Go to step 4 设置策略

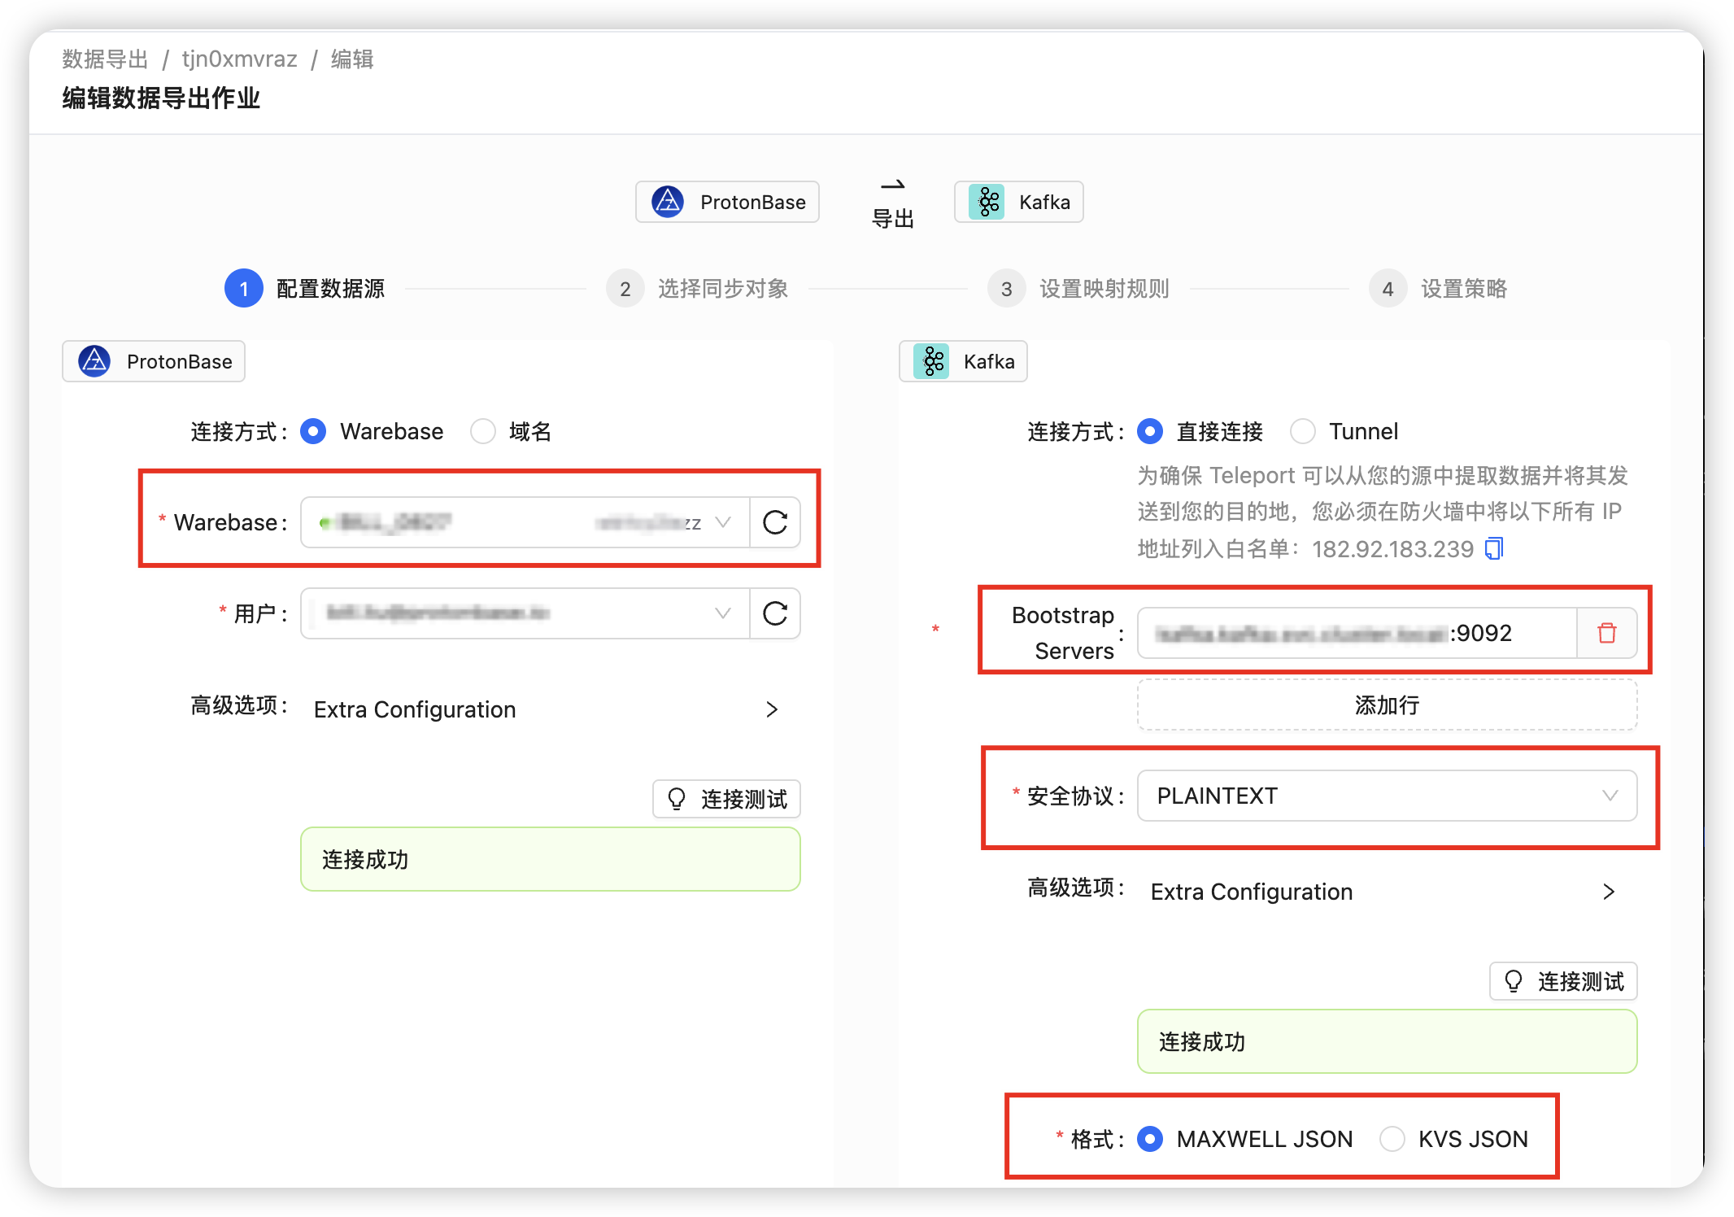1438,289
